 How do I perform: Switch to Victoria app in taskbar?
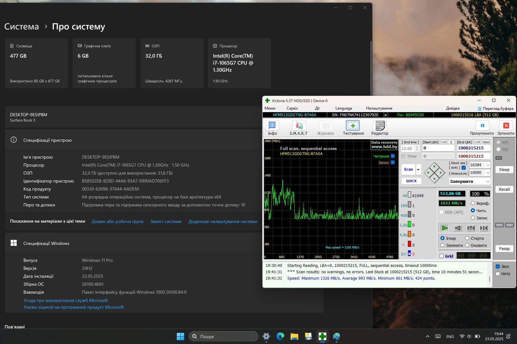pyautogui.click(x=322, y=336)
